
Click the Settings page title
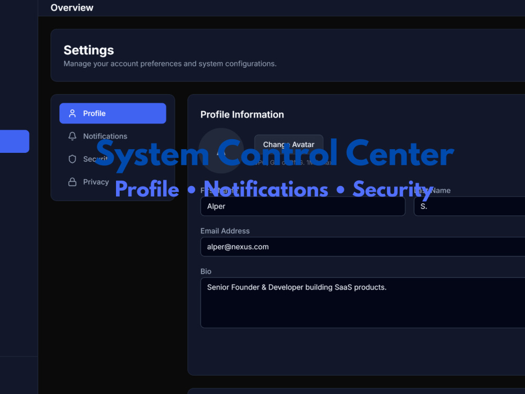tap(89, 50)
